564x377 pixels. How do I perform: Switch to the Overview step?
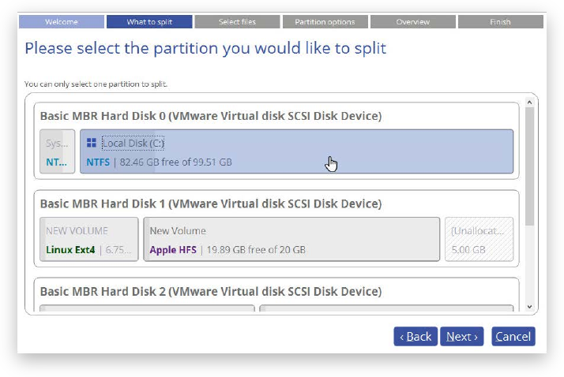(x=412, y=22)
